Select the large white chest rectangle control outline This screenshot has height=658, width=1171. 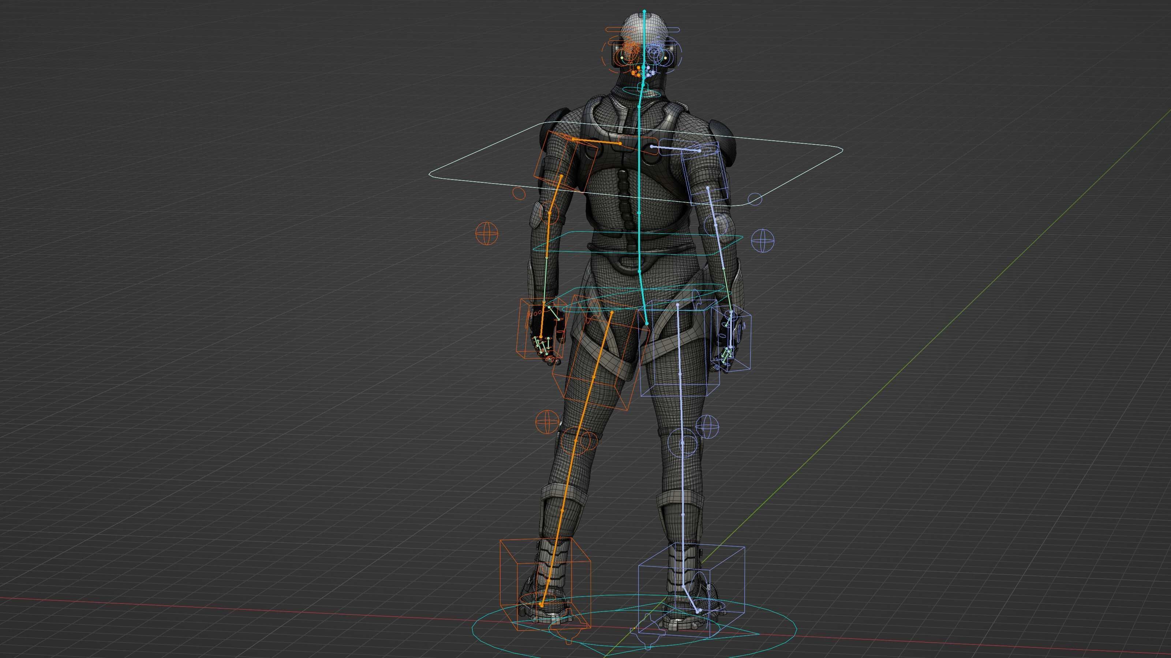tap(636, 164)
